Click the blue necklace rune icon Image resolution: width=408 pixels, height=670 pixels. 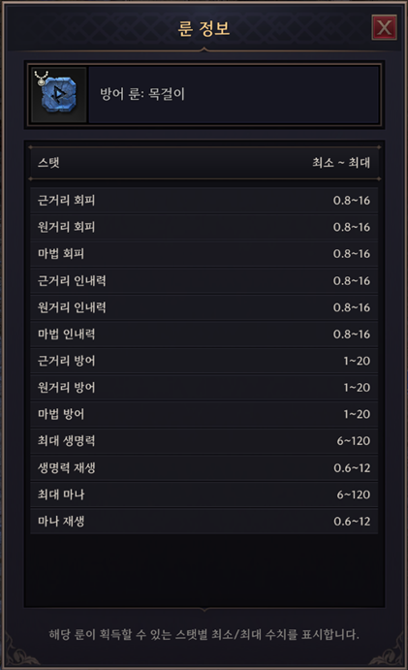[59, 94]
